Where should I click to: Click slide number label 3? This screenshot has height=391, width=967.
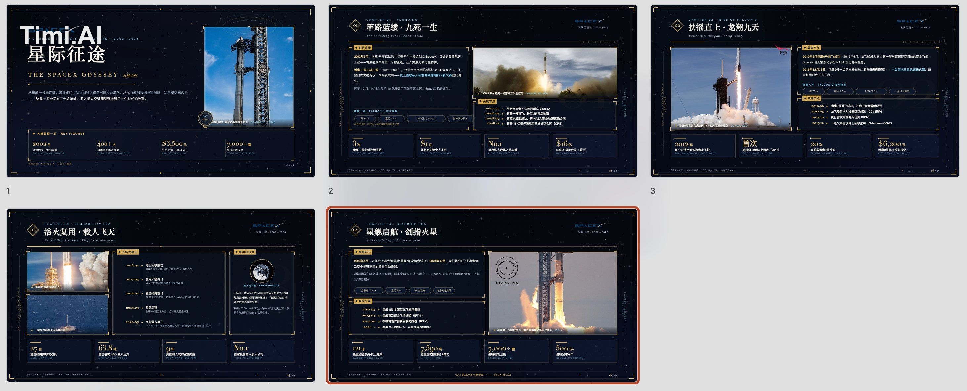(653, 191)
